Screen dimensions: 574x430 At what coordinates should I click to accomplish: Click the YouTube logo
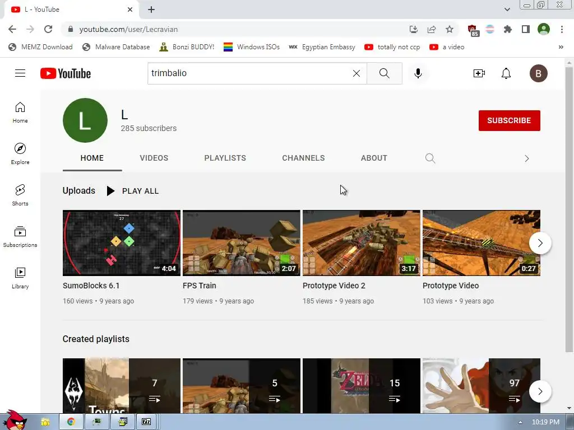click(x=66, y=73)
